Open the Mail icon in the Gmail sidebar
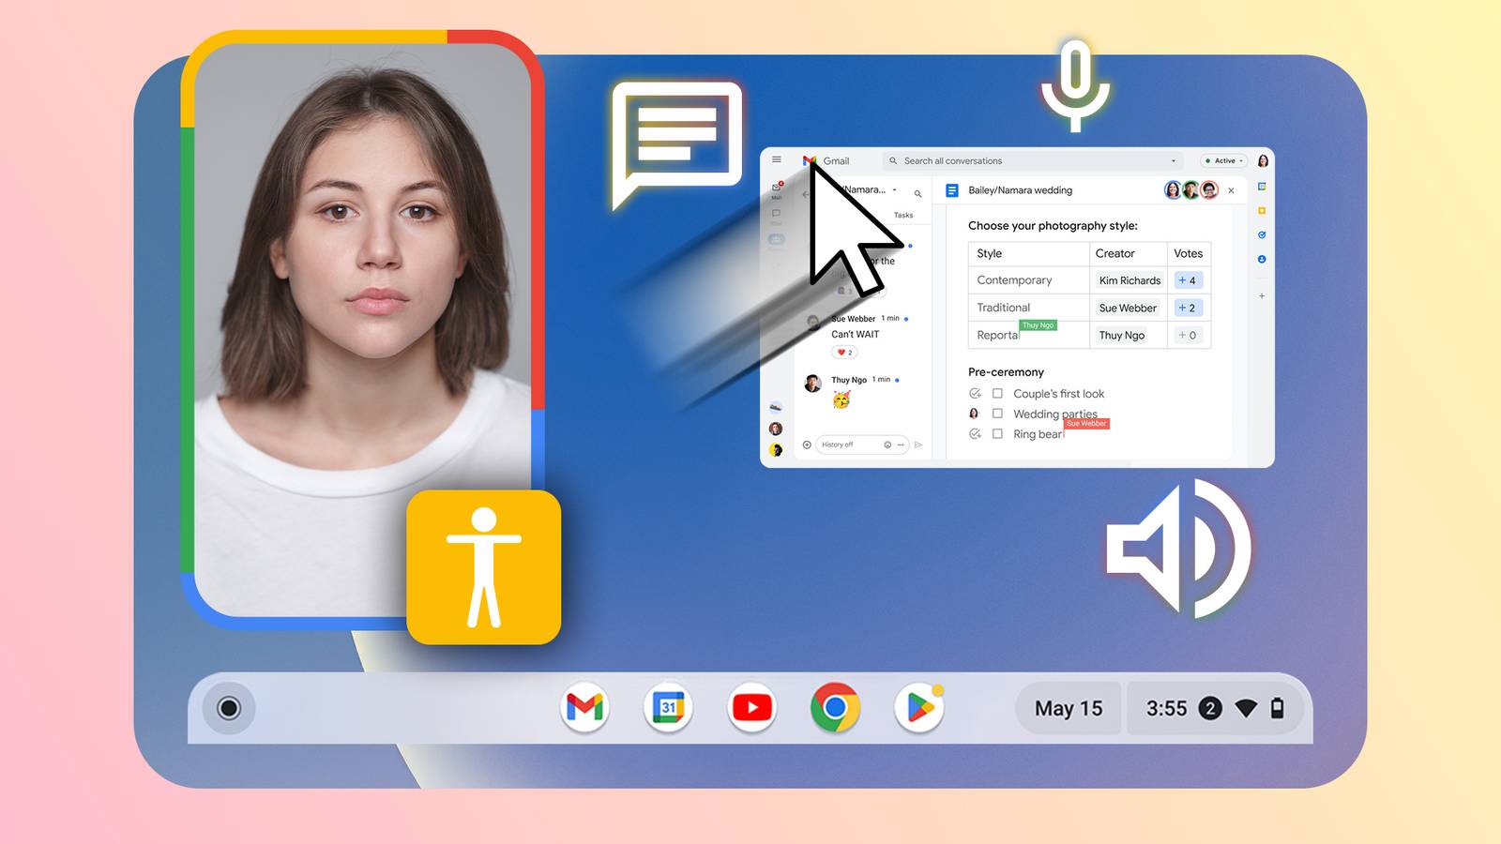Viewport: 1501px width, 844px height. pos(776,188)
